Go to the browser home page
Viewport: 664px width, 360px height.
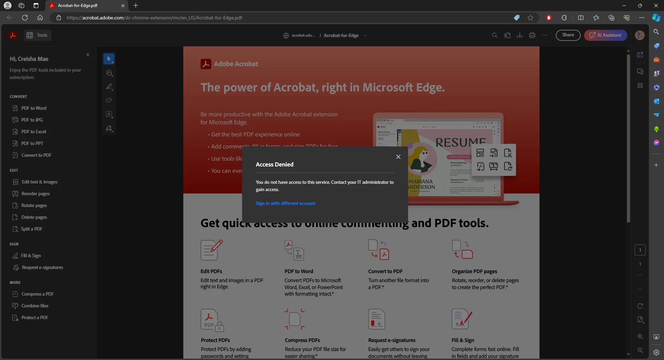[x=40, y=18]
